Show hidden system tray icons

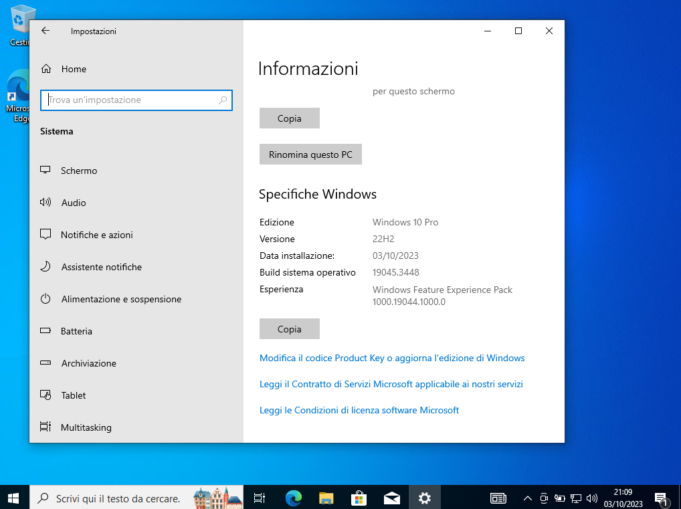527,498
